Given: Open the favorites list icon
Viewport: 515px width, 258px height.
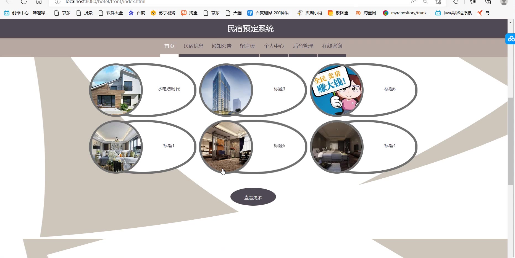Looking at the screenshot, I should pyautogui.click(x=473, y=2).
